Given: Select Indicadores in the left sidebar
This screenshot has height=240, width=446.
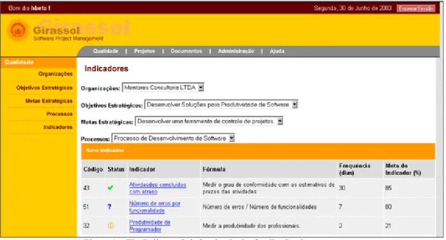Looking at the screenshot, I should click(x=58, y=127).
